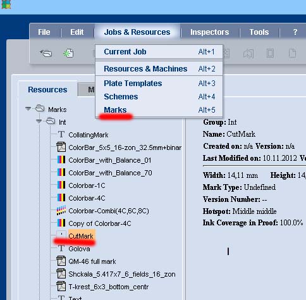Choose Marks from the dropdown menu

(x=115, y=109)
